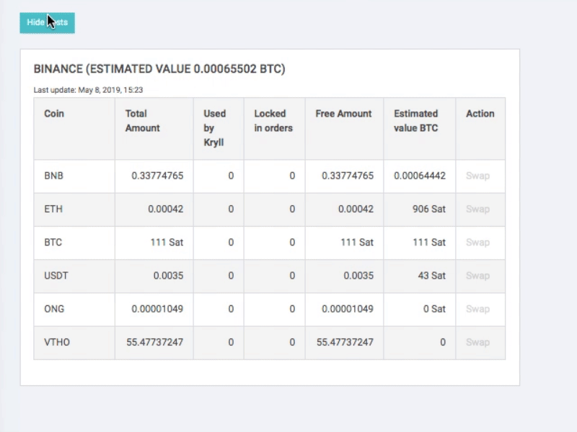Swap the VTHO balance
577x432 pixels.
pos(477,343)
